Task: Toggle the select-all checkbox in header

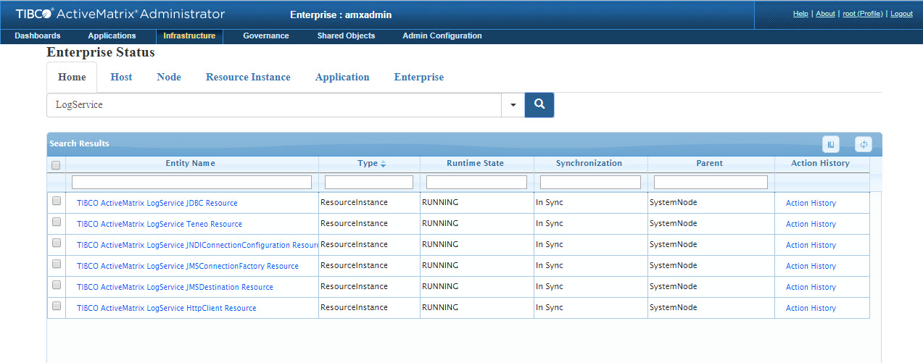Action: click(56, 165)
